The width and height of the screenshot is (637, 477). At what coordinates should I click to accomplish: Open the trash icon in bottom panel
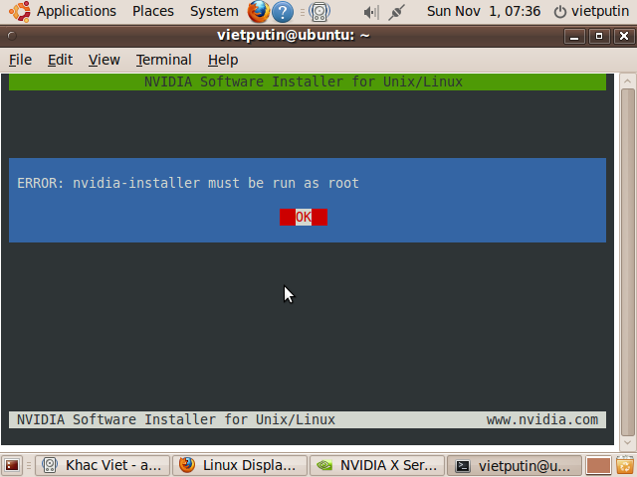[626, 465]
